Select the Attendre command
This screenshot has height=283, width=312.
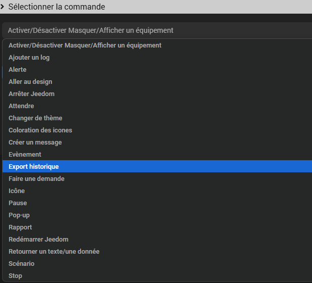(x=157, y=106)
